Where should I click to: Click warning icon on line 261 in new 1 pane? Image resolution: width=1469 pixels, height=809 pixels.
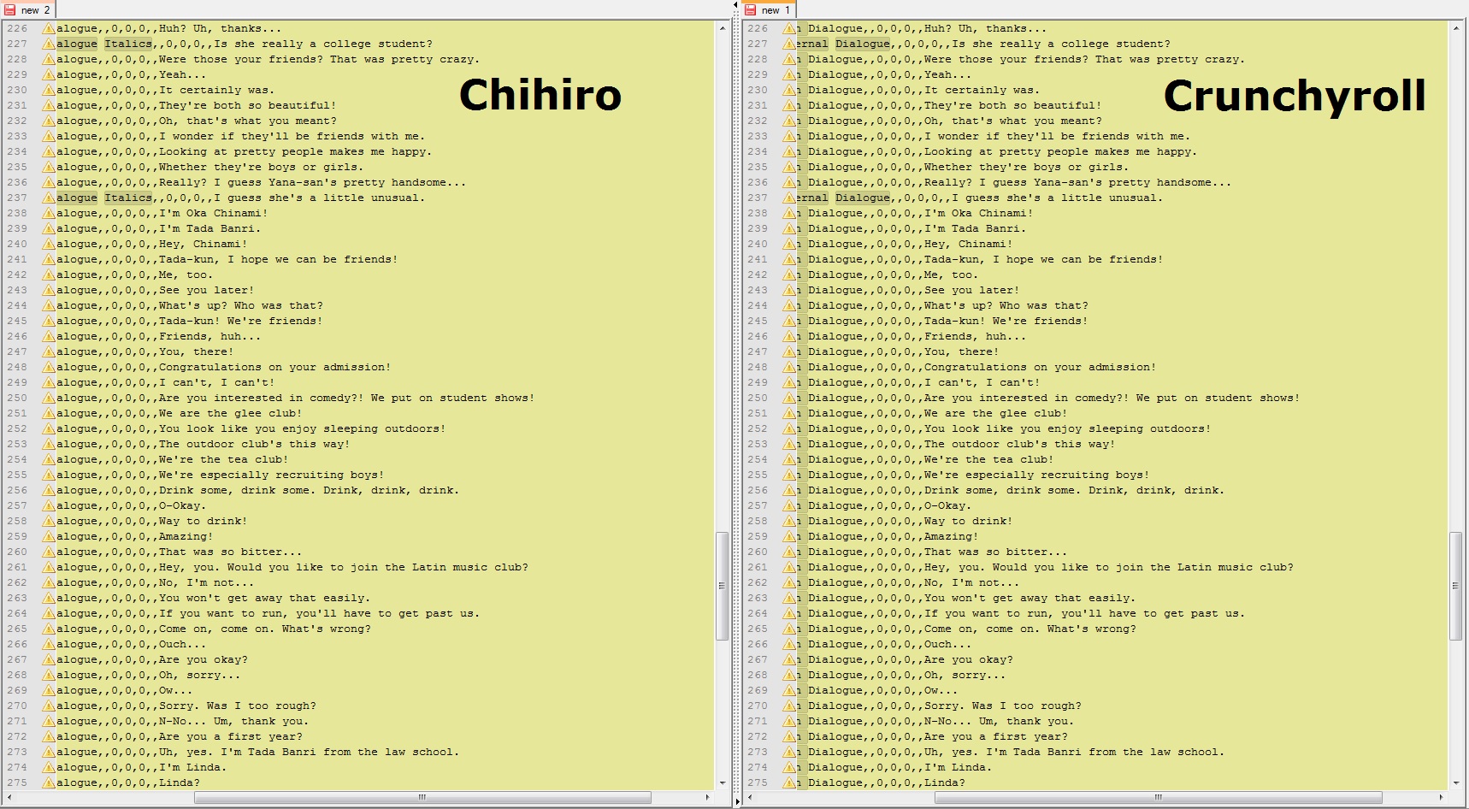(x=788, y=568)
